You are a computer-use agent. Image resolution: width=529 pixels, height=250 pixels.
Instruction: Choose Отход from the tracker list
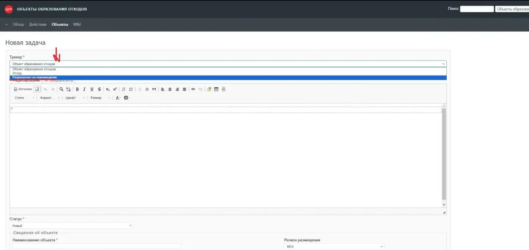tap(228, 73)
